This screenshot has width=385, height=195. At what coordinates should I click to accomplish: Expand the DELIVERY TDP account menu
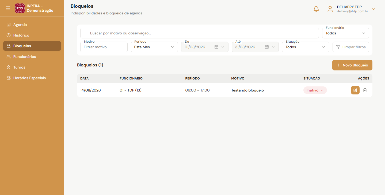coord(374,9)
